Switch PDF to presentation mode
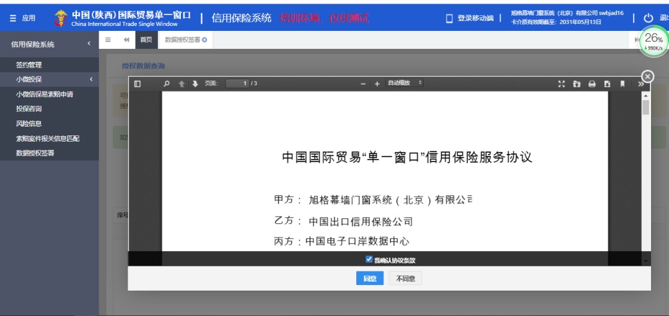The image size is (669, 316). (x=561, y=83)
